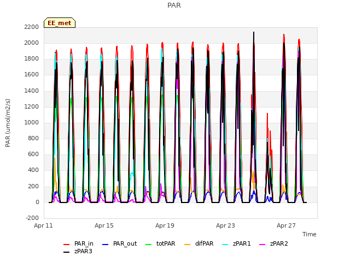Toggle the difPAR legend entry
Viewport: 350px width, 262px height.
point(199,244)
